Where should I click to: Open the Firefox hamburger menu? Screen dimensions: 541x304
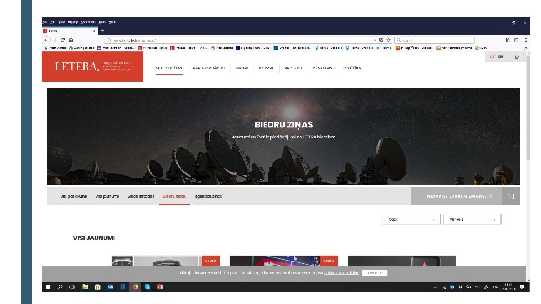[x=526, y=40]
